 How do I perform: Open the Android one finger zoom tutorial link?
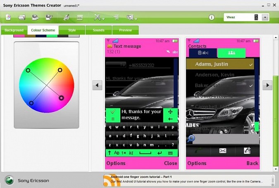coord(141,177)
